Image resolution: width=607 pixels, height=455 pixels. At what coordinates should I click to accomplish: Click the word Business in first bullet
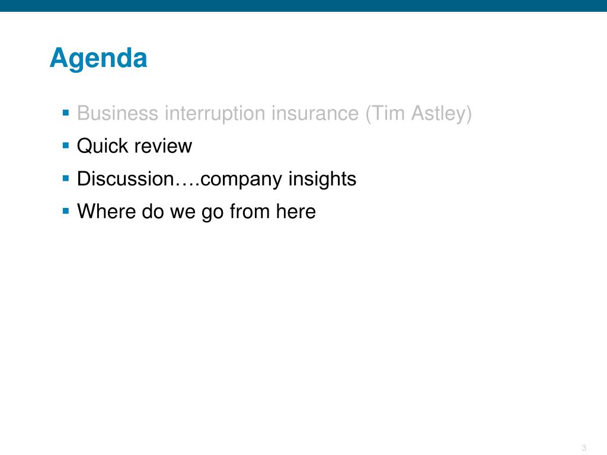[x=118, y=113]
